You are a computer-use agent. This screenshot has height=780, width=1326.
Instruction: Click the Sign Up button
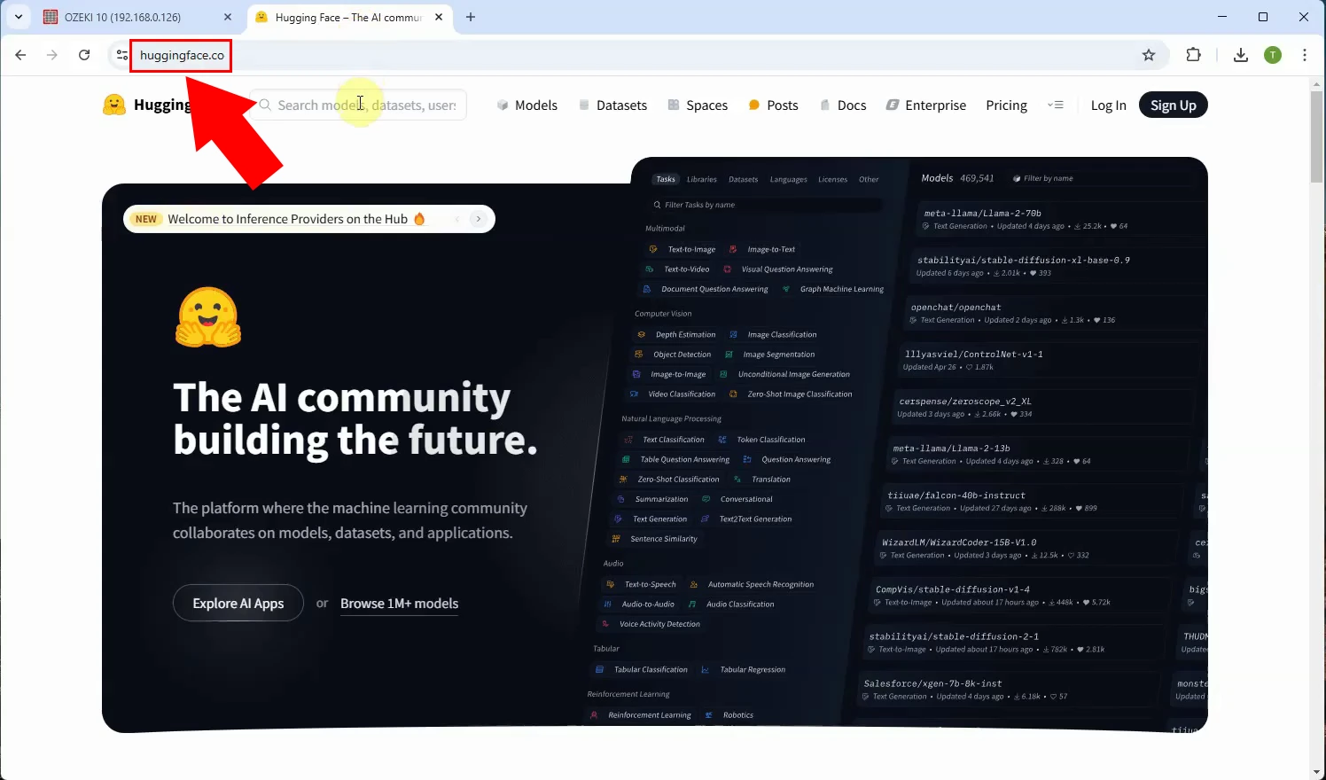(x=1173, y=105)
